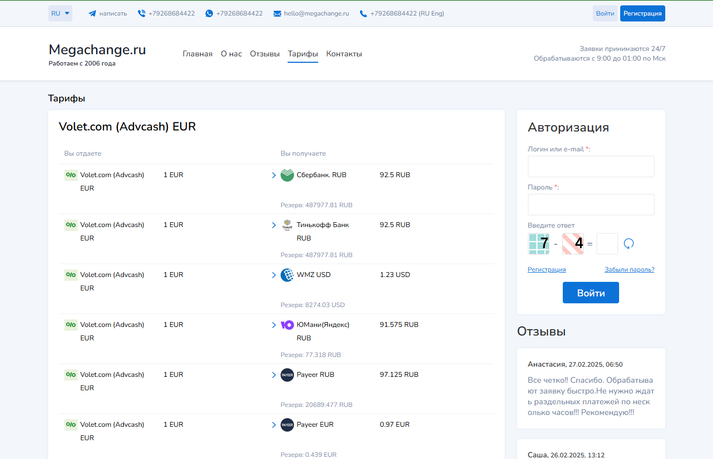Click the Тинькофф Банк logo icon
713x459 pixels.
point(287,225)
